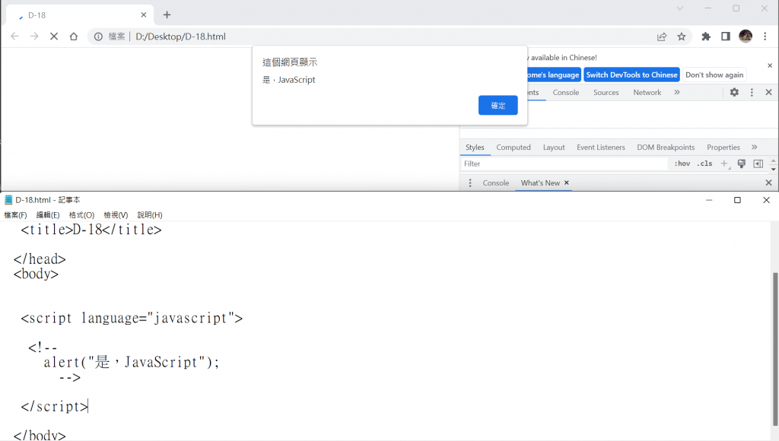Image resolution: width=779 pixels, height=441 pixels.
Task: Switch to DevTools Sources tab
Action: point(606,92)
